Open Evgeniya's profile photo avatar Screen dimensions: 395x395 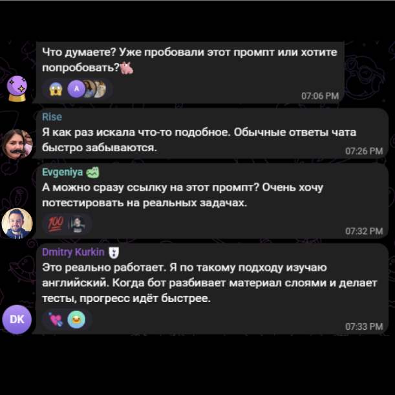click(17, 224)
